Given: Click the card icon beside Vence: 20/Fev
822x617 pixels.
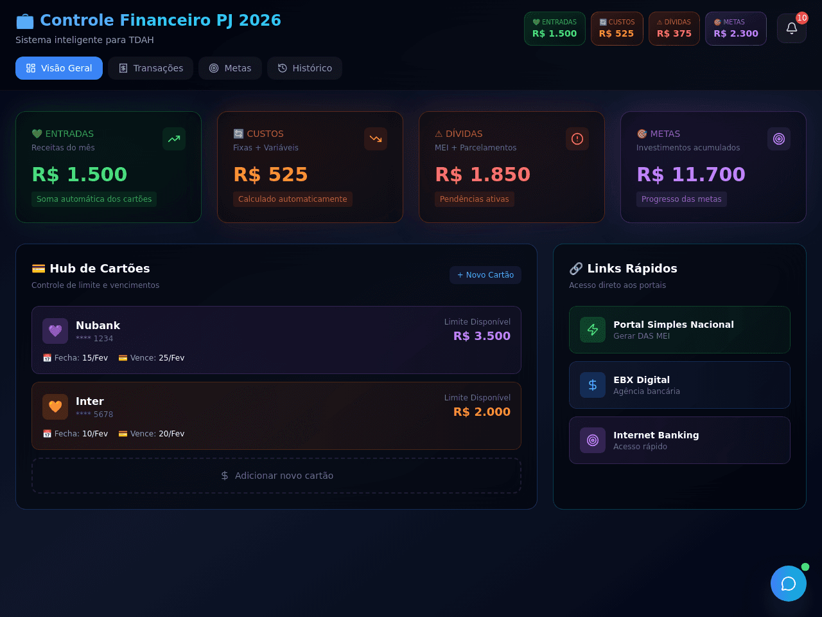Looking at the screenshot, I should coord(123,434).
